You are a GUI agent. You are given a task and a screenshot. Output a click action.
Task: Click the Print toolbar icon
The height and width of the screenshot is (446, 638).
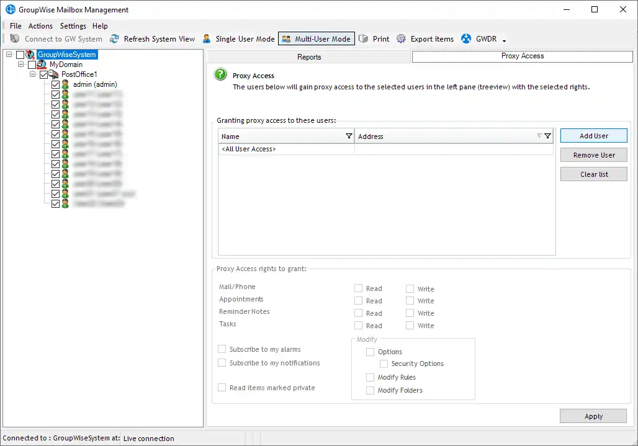[x=364, y=39]
